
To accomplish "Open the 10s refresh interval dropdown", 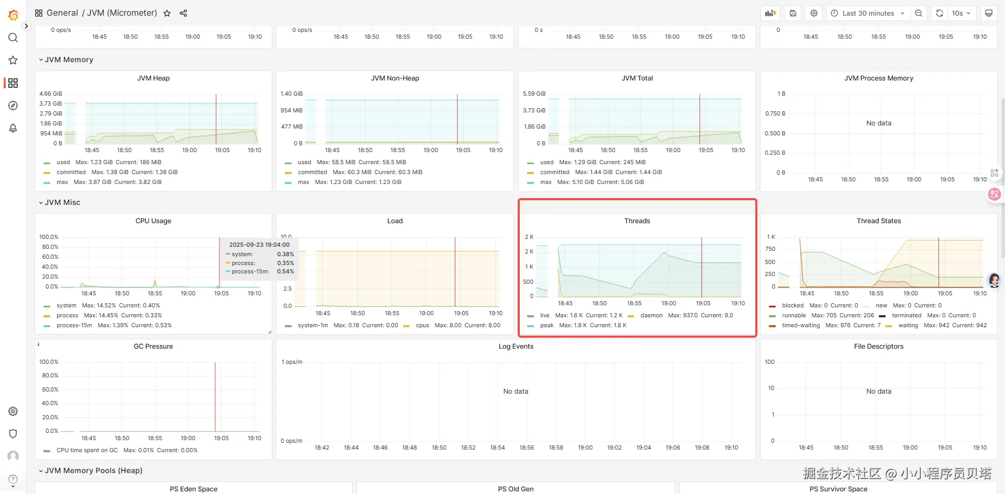I will coord(961,13).
